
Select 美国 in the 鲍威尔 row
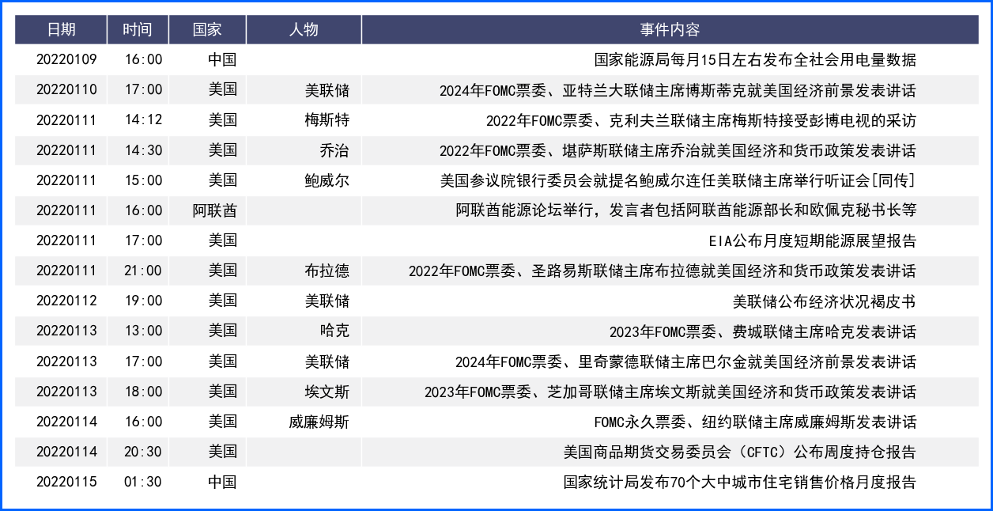coord(222,180)
